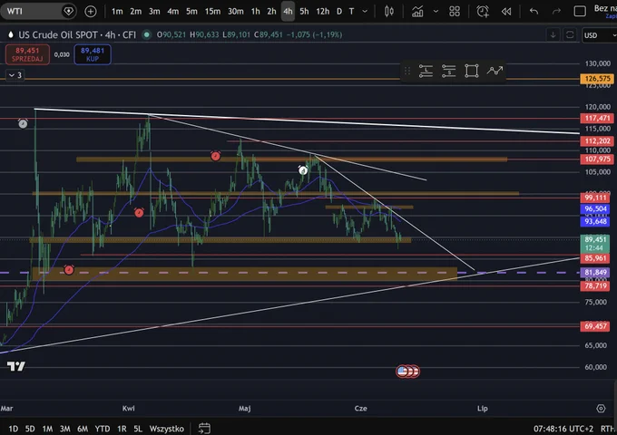Screen dimensions: 617x435
Task: Expand the chevron next to Indicators
Action: (436, 12)
